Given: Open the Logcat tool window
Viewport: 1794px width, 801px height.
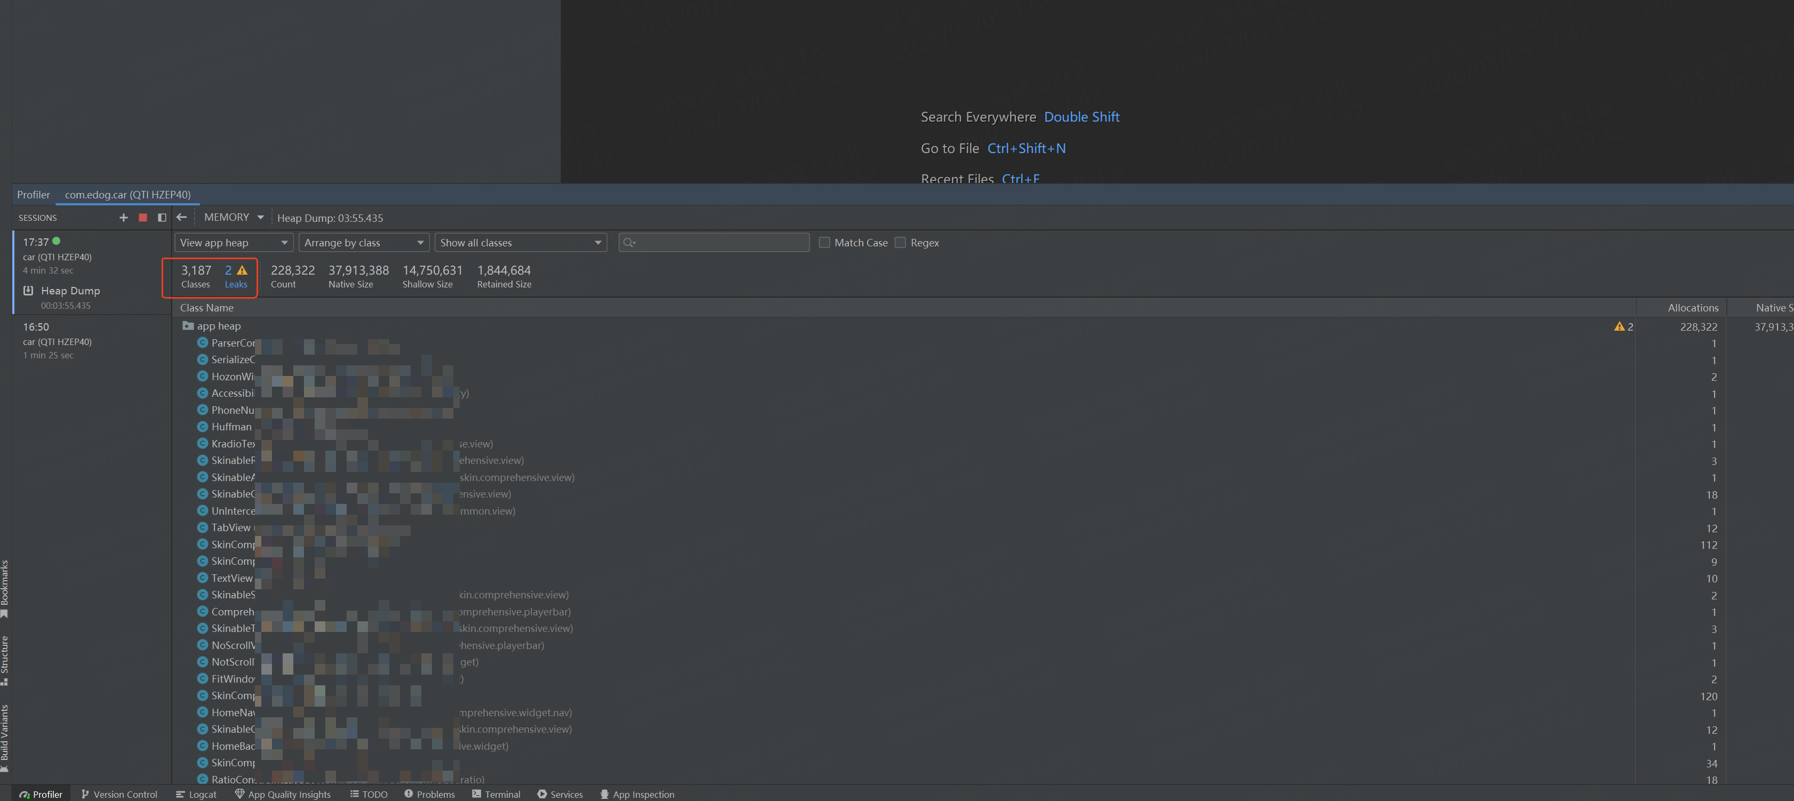Looking at the screenshot, I should (x=196, y=794).
